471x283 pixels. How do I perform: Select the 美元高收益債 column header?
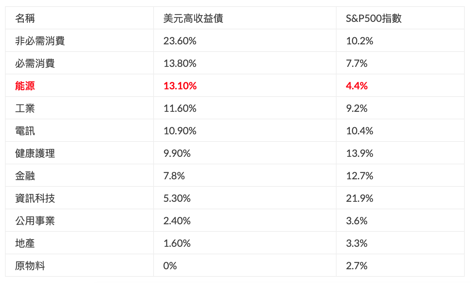[193, 18]
